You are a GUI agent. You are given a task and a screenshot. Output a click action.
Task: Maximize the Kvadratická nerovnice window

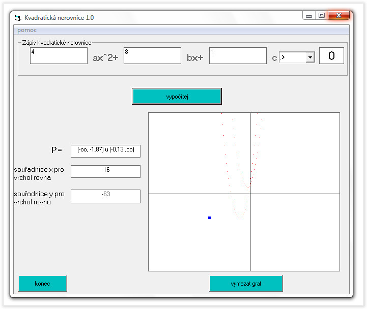322,15
